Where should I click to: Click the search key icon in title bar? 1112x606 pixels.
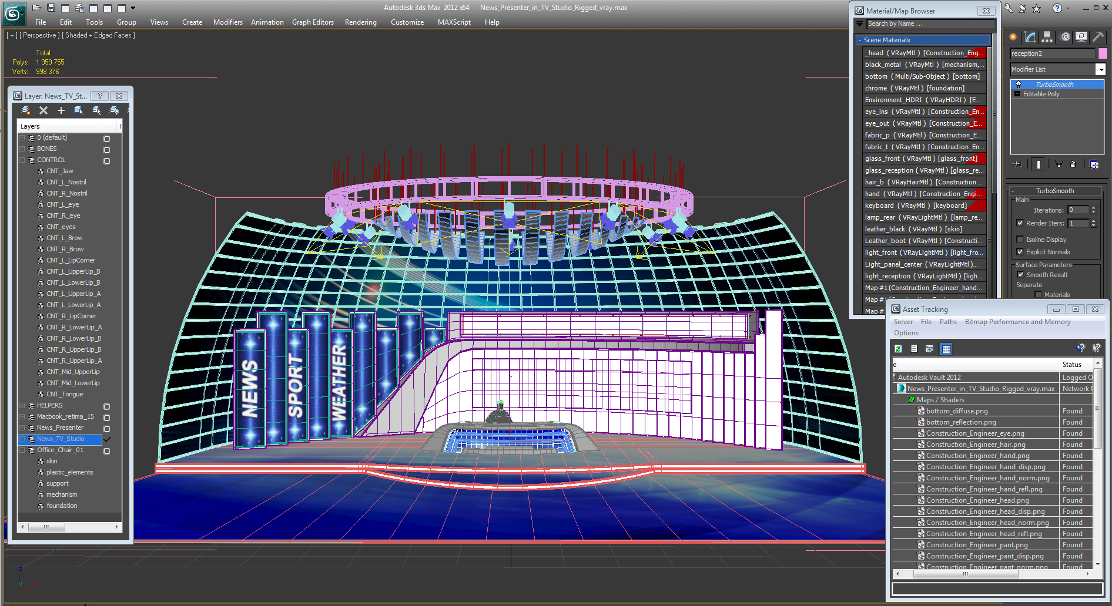pos(1008,8)
